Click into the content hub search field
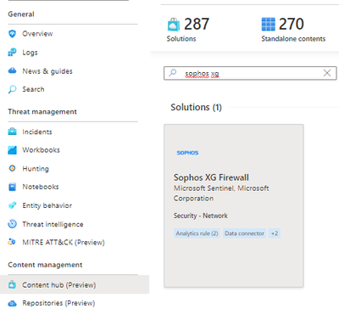This screenshot has height=314, width=339. pyautogui.click(x=250, y=73)
